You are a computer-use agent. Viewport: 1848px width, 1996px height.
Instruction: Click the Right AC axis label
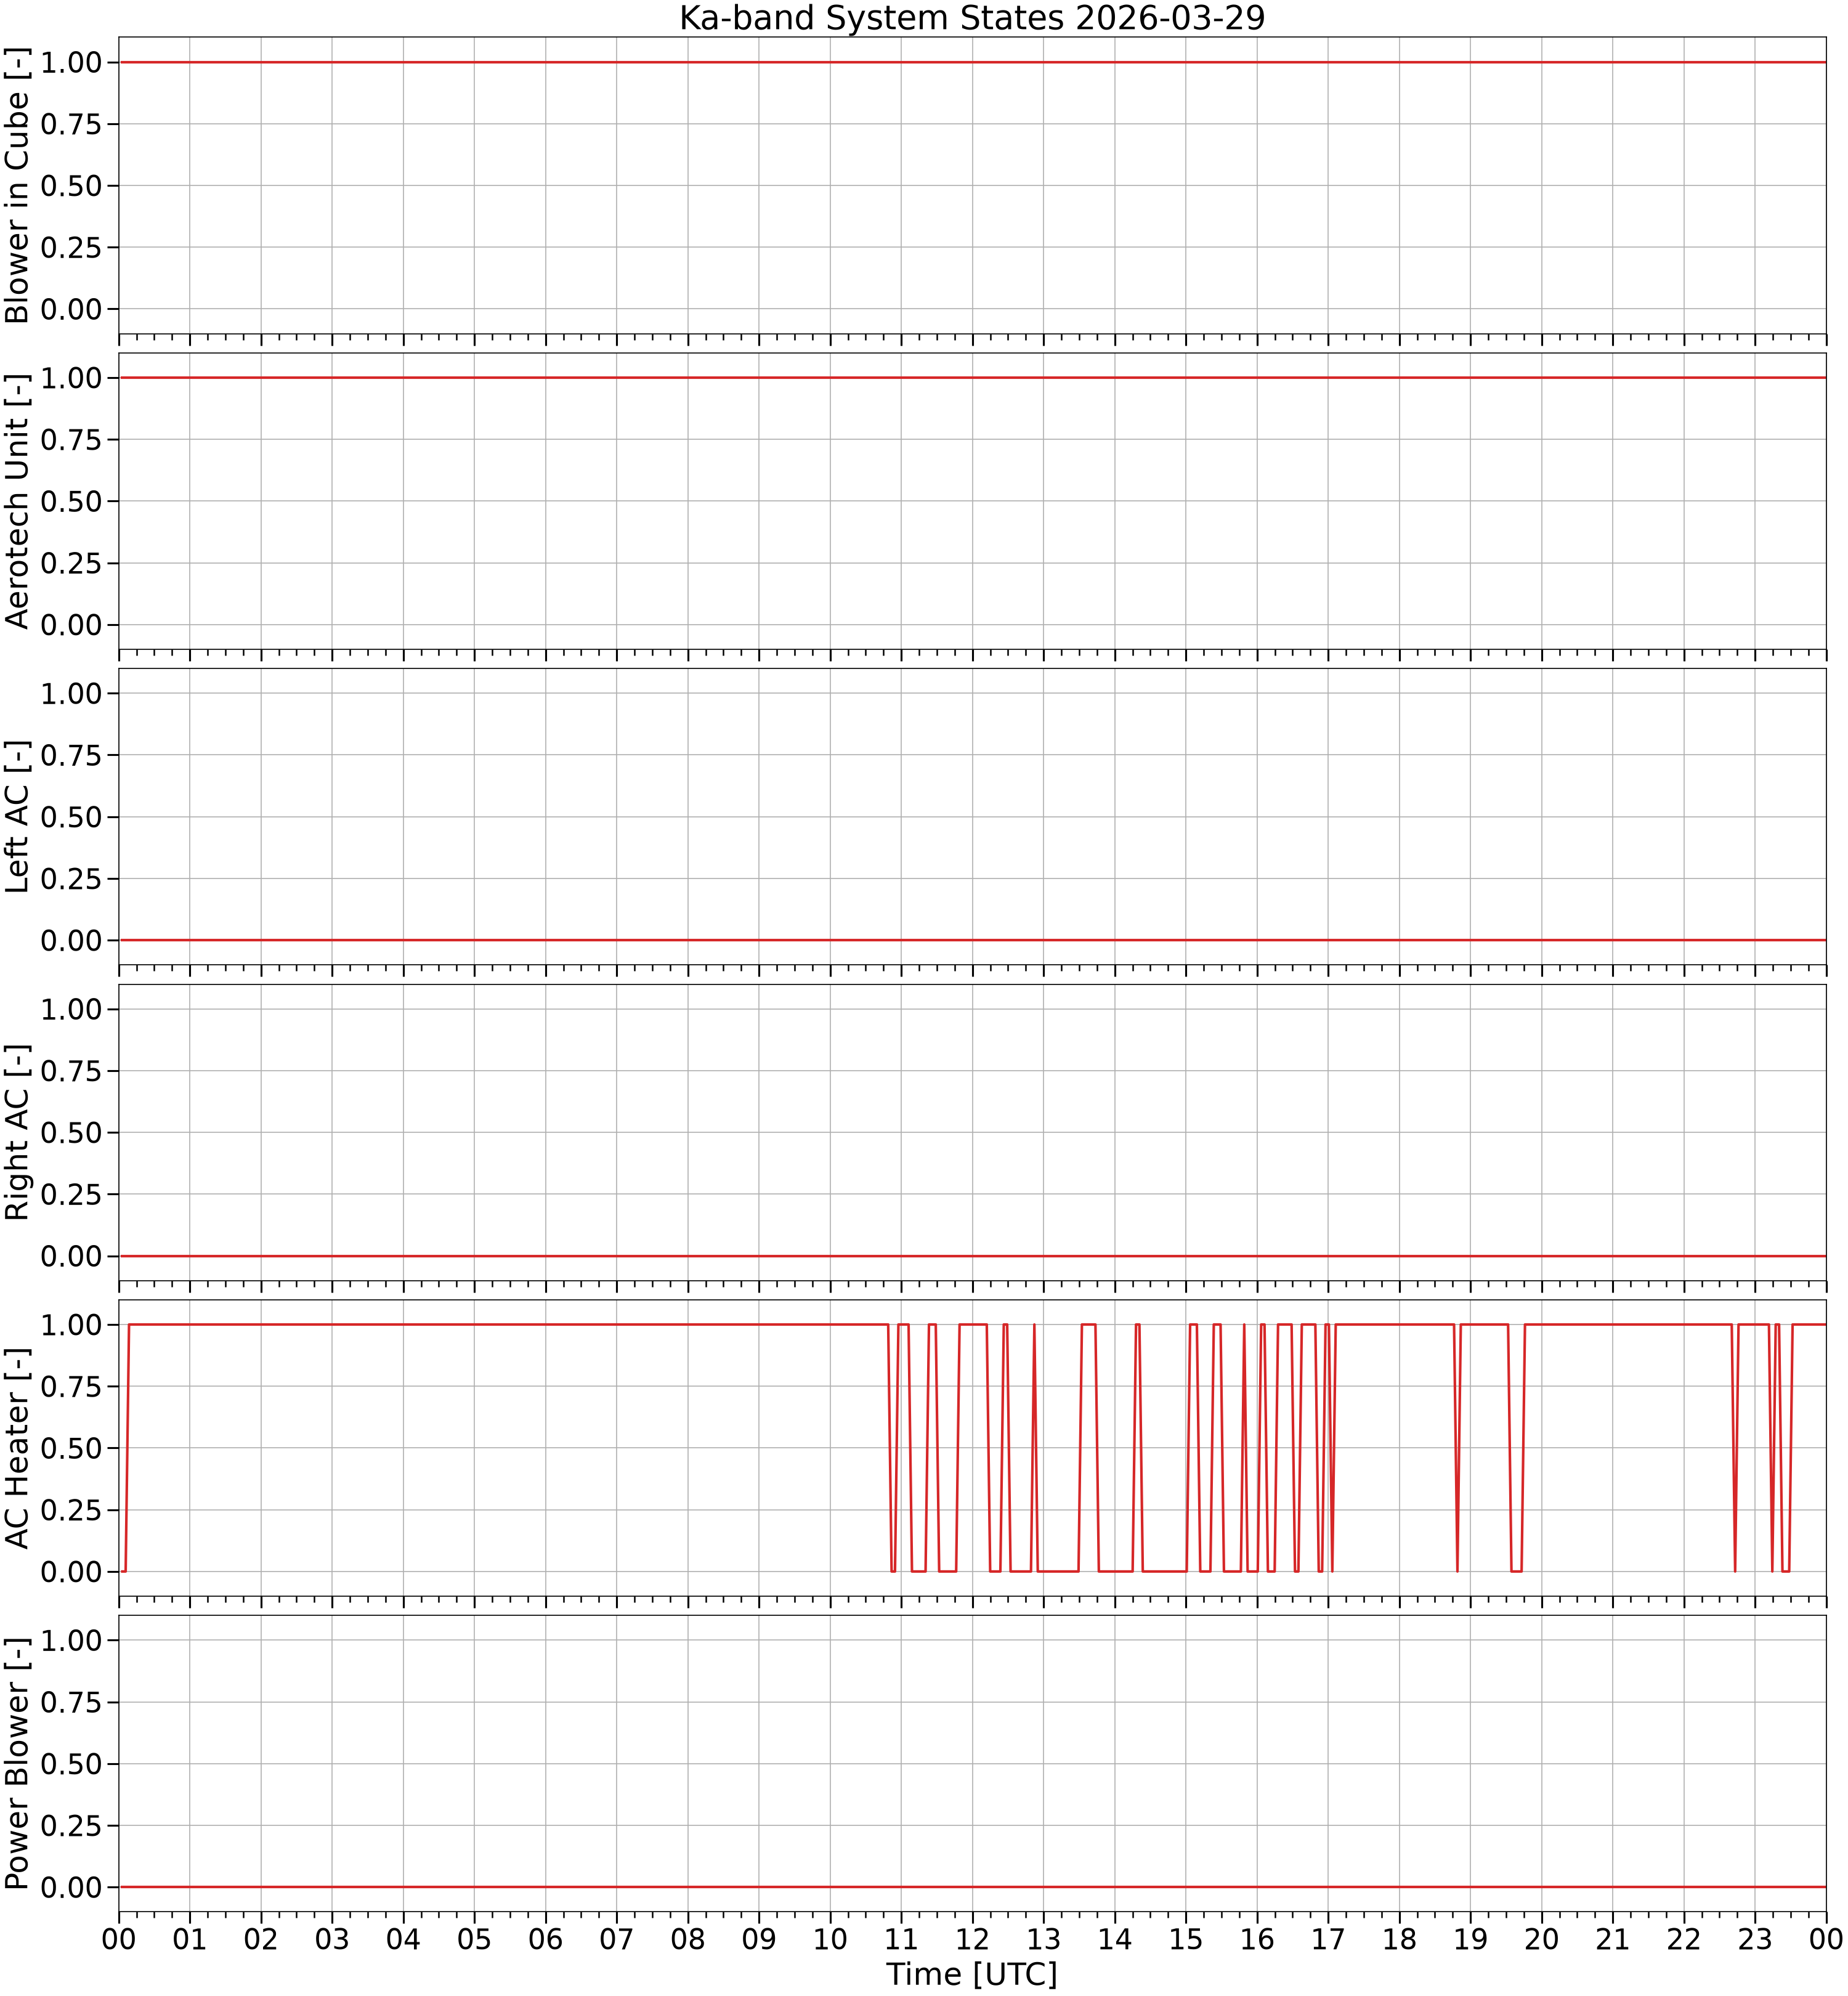[x=18, y=1132]
